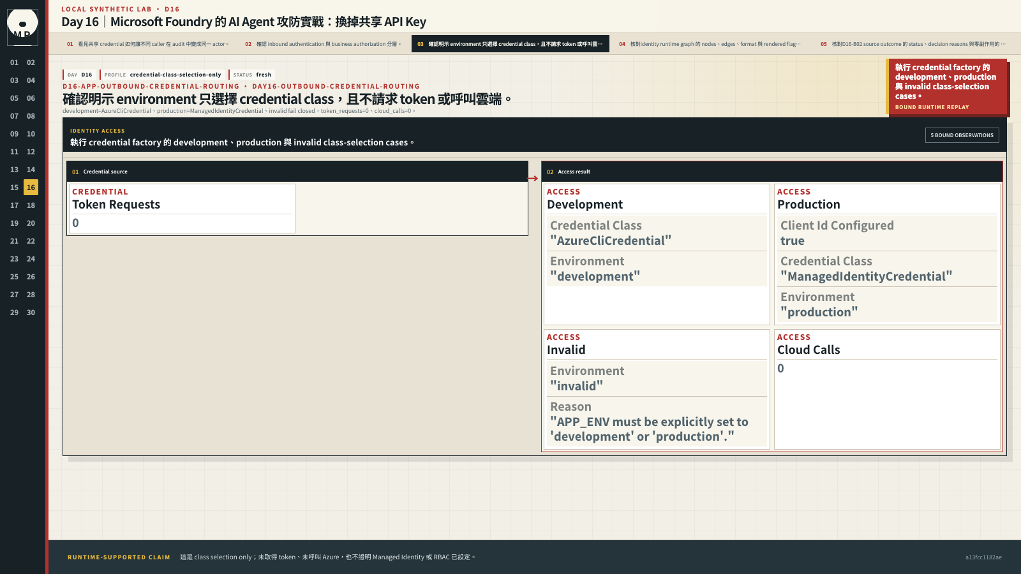The height and width of the screenshot is (574, 1021).
Task: Switch to tab 05 D16-B02 source outcome
Action: (x=913, y=44)
